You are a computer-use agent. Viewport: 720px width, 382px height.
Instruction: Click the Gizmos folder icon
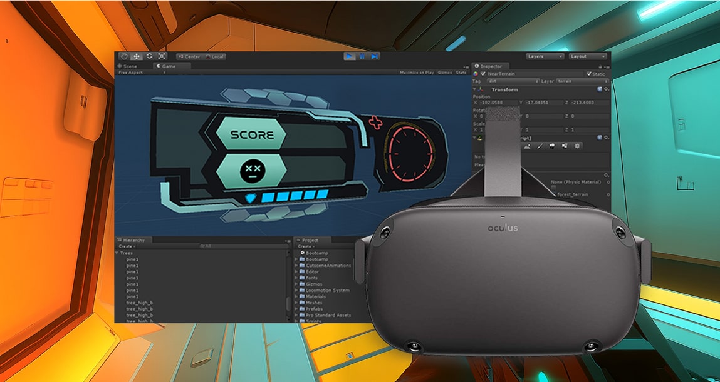[302, 284]
